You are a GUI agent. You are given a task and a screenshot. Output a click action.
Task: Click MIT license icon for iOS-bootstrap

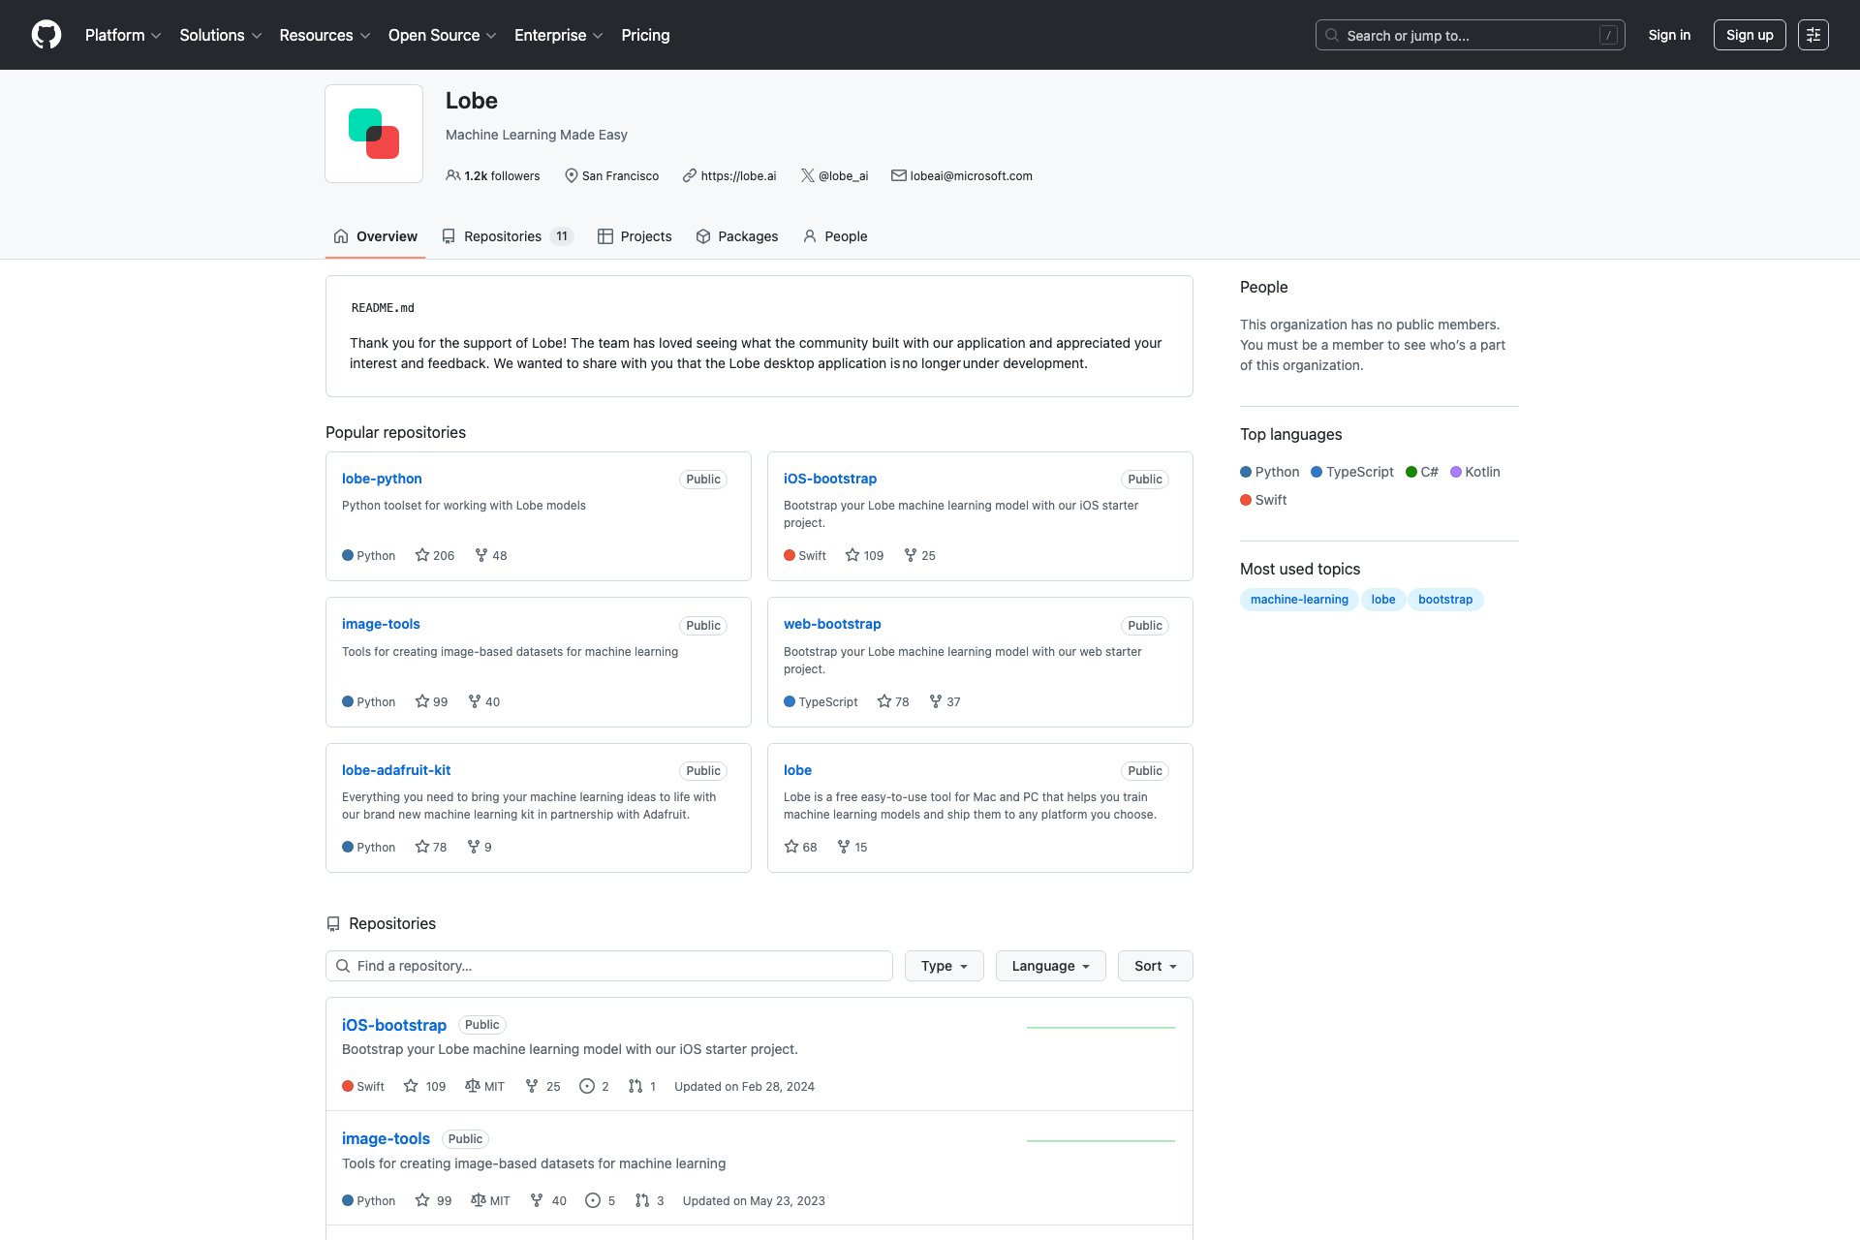click(473, 1086)
